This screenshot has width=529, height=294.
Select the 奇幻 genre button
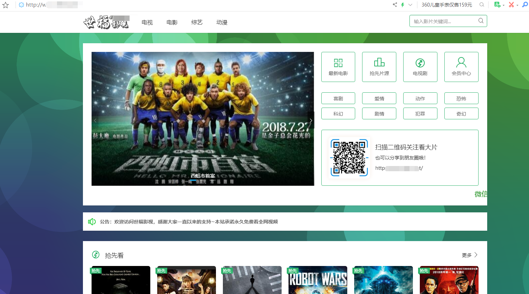(461, 113)
